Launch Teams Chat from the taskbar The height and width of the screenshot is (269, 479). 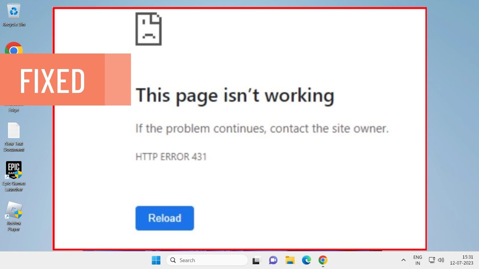click(273, 260)
